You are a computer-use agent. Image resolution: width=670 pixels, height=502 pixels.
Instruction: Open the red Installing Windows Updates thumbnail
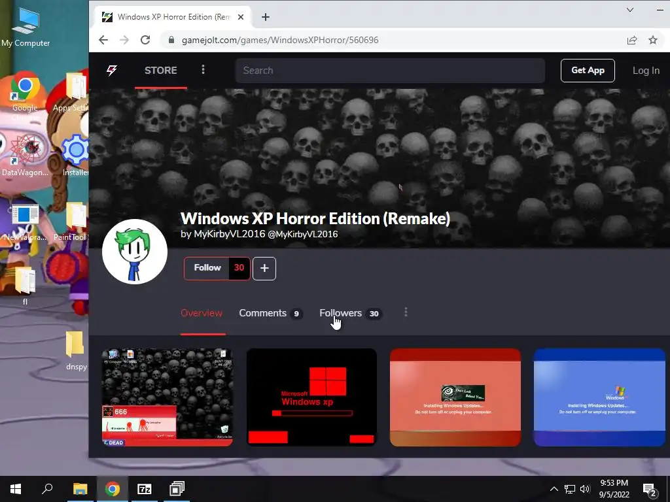(455, 397)
